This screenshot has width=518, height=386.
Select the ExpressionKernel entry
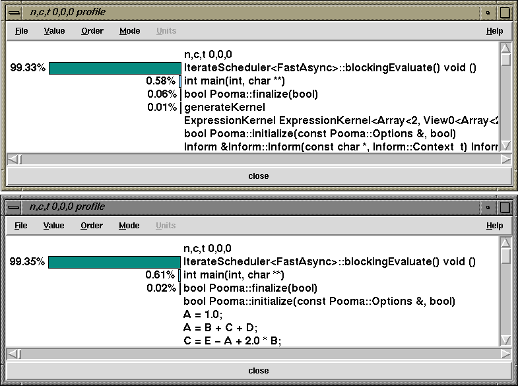tap(341, 121)
